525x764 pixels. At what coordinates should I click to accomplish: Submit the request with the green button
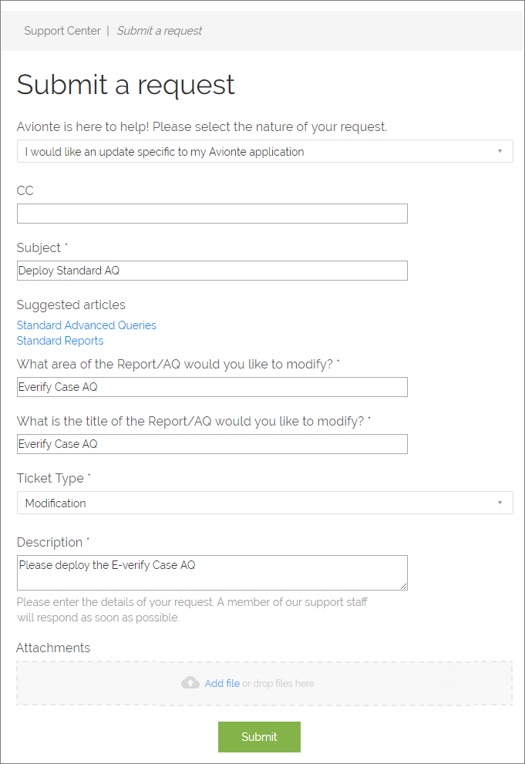click(x=259, y=737)
